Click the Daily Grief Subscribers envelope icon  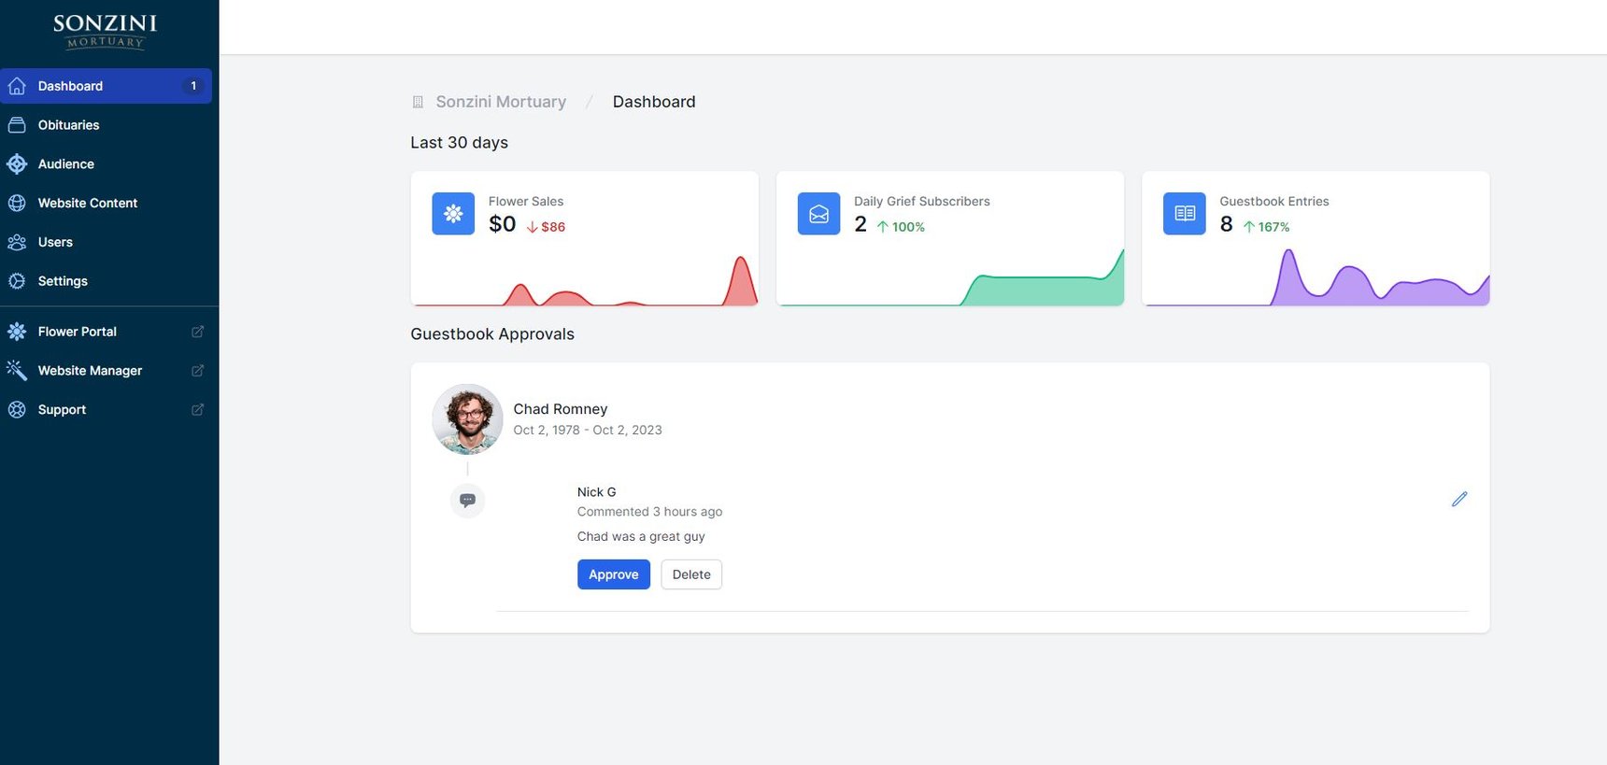coord(818,214)
